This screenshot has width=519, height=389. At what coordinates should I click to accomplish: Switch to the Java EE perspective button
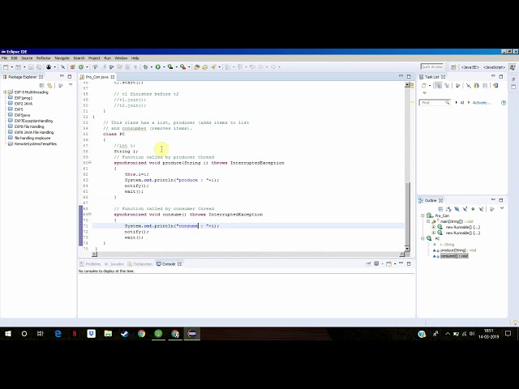470,67
